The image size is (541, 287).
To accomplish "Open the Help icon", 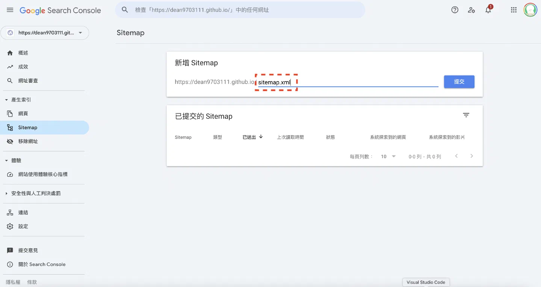I will pos(455,10).
